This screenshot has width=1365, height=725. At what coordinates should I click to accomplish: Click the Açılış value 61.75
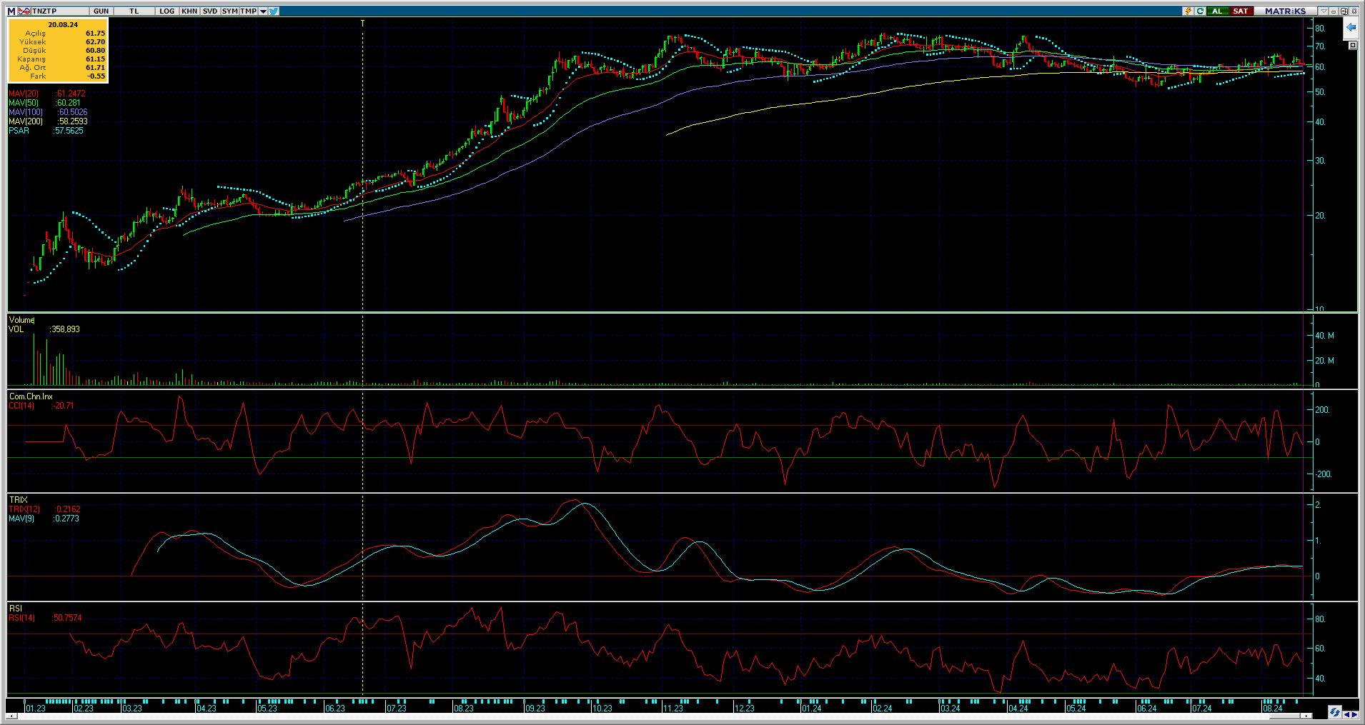coord(95,34)
